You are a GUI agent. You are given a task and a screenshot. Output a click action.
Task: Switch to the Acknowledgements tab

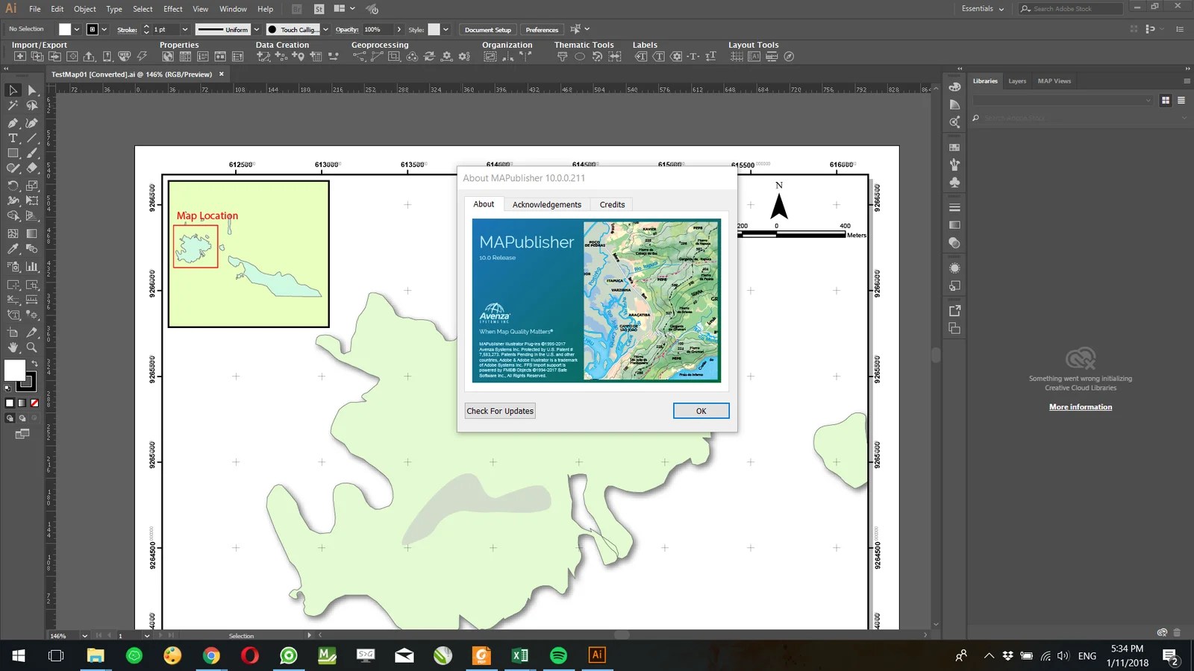[x=547, y=204]
